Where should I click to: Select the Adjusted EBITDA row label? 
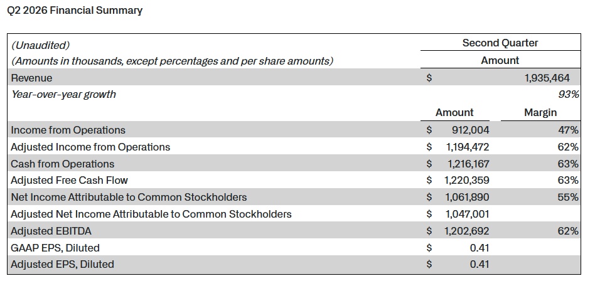point(51,231)
